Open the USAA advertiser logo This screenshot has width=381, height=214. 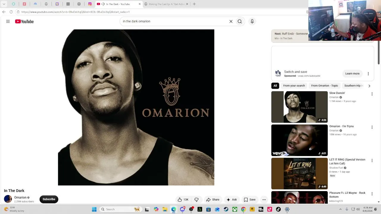278,73
